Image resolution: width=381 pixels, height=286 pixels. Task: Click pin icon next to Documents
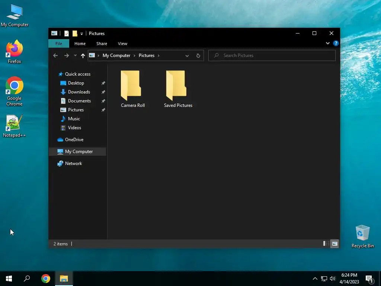[103, 101]
